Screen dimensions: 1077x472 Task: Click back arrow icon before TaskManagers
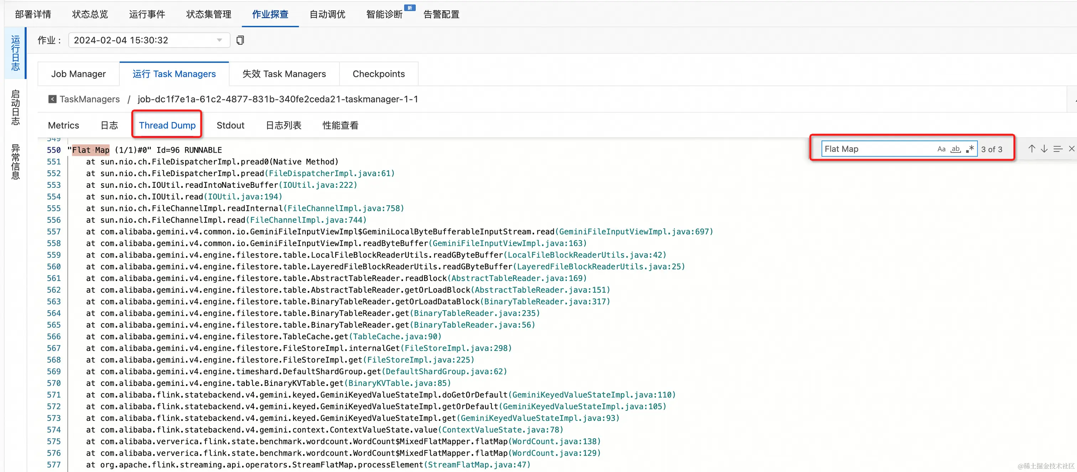[x=52, y=99]
